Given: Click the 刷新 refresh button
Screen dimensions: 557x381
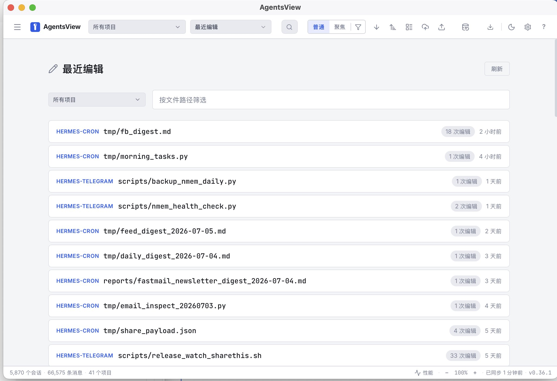Looking at the screenshot, I should (x=497, y=69).
